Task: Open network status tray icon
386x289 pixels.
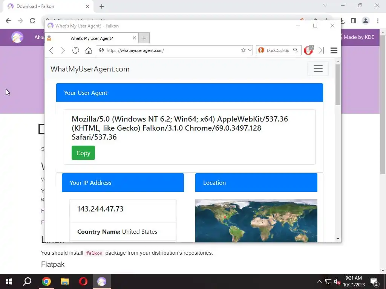Action: pos(328,281)
